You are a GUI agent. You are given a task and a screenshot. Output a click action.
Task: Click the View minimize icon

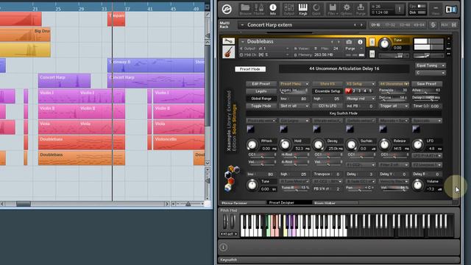tap(436, 10)
